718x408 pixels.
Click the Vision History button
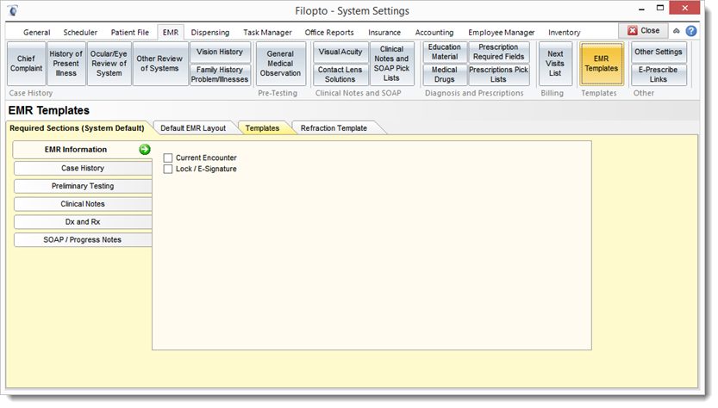220,53
